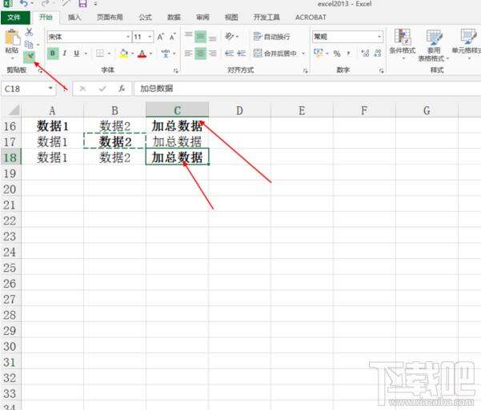Viewport: 481px width, 410px height.
Task: Click the Increase Font Size icon
Action: click(x=161, y=37)
